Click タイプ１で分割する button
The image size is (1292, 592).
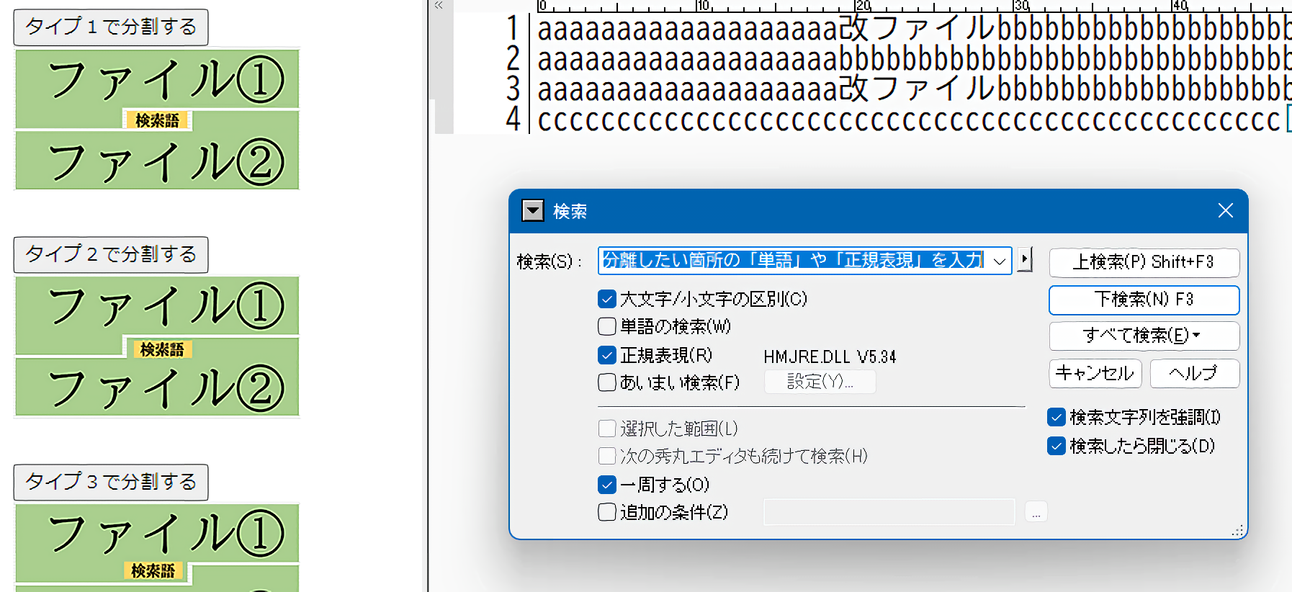pos(111,27)
